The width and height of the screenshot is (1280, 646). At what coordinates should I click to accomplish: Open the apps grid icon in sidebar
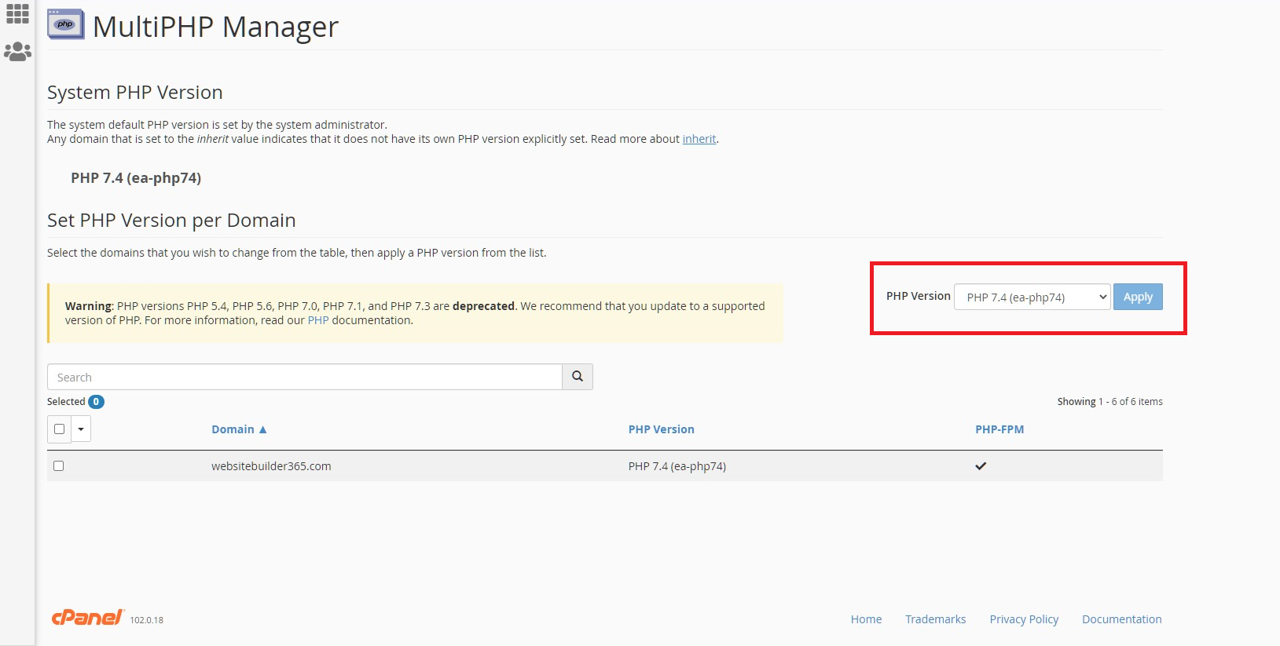[17, 13]
